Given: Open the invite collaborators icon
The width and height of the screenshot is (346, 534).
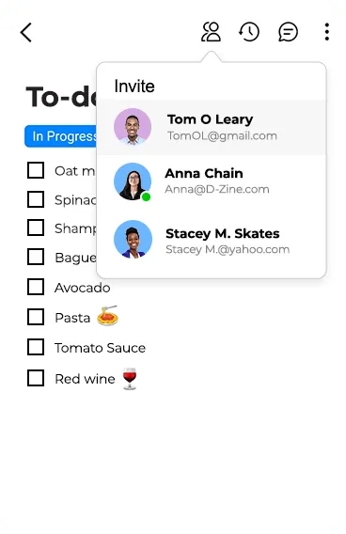Looking at the screenshot, I should click(x=212, y=32).
